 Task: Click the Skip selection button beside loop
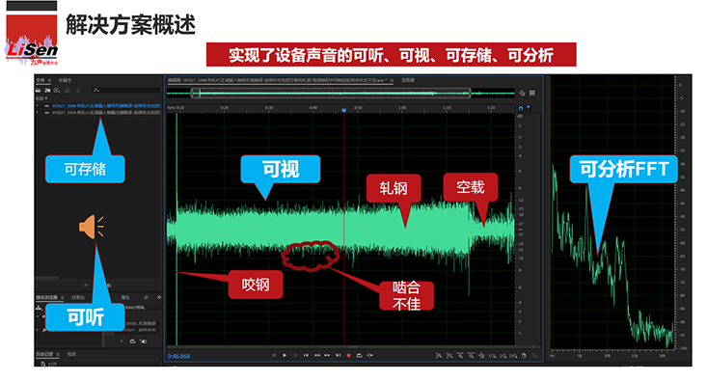[370, 355]
